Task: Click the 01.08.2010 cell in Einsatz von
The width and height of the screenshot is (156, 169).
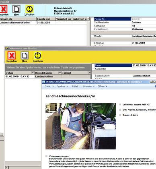Action: [46, 23]
